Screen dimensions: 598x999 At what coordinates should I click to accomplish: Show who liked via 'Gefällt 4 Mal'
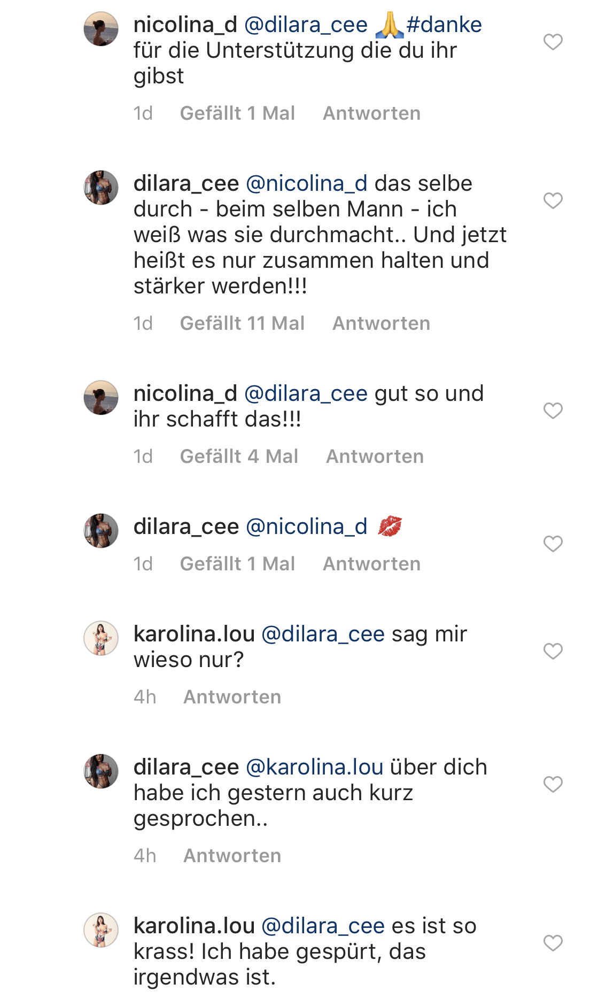click(239, 456)
